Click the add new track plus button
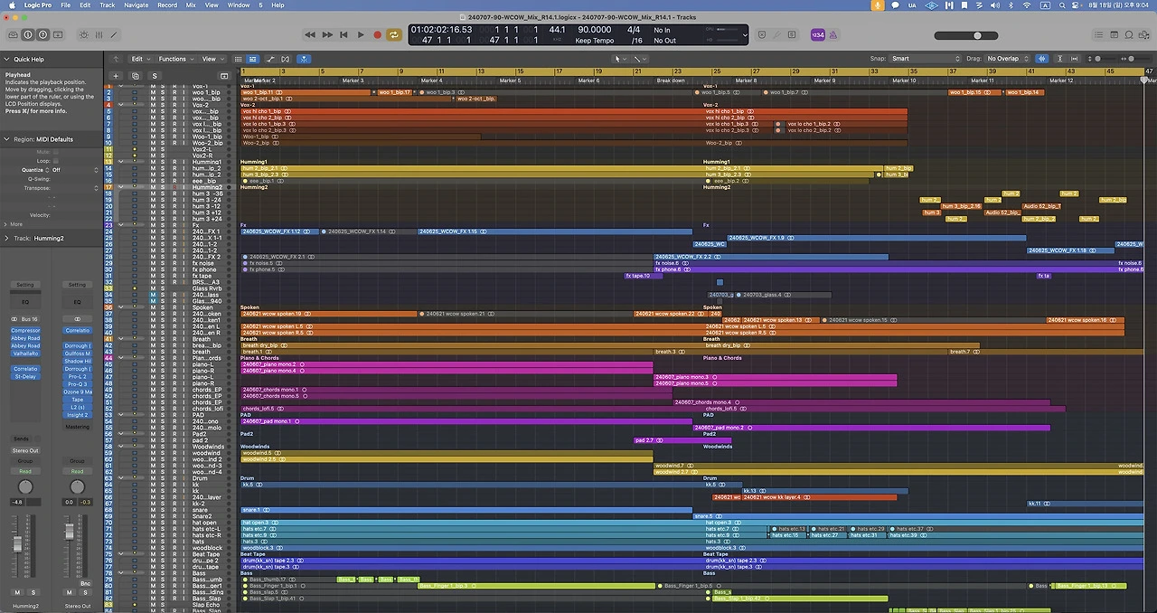This screenshot has height=613, width=1157. click(116, 76)
